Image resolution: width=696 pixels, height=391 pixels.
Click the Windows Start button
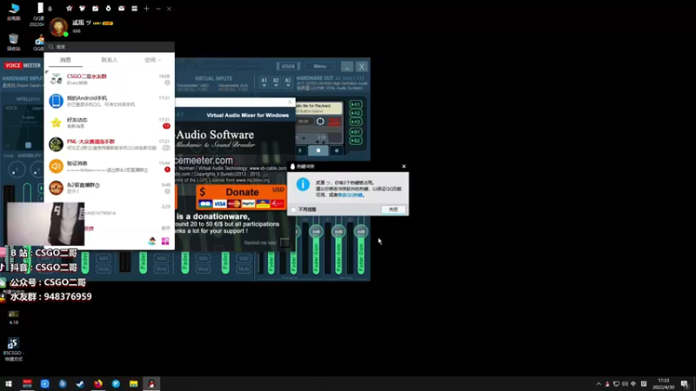point(9,384)
